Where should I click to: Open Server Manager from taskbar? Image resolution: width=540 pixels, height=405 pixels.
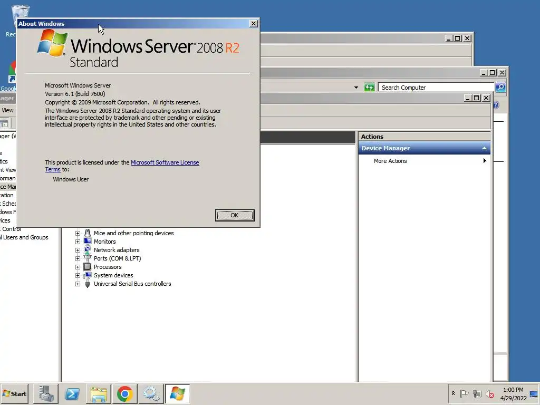coord(46,393)
